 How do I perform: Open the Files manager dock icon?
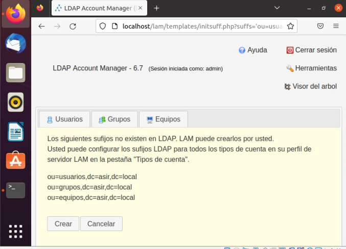coord(15,73)
